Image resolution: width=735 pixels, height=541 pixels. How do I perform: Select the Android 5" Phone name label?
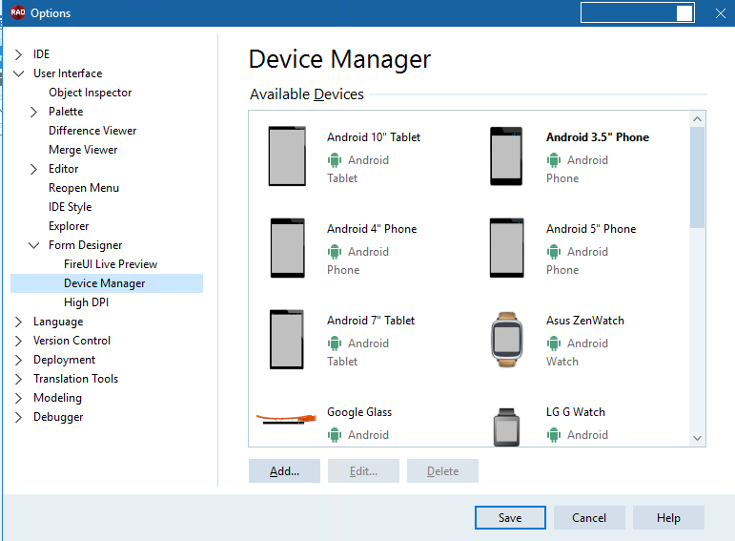591,228
